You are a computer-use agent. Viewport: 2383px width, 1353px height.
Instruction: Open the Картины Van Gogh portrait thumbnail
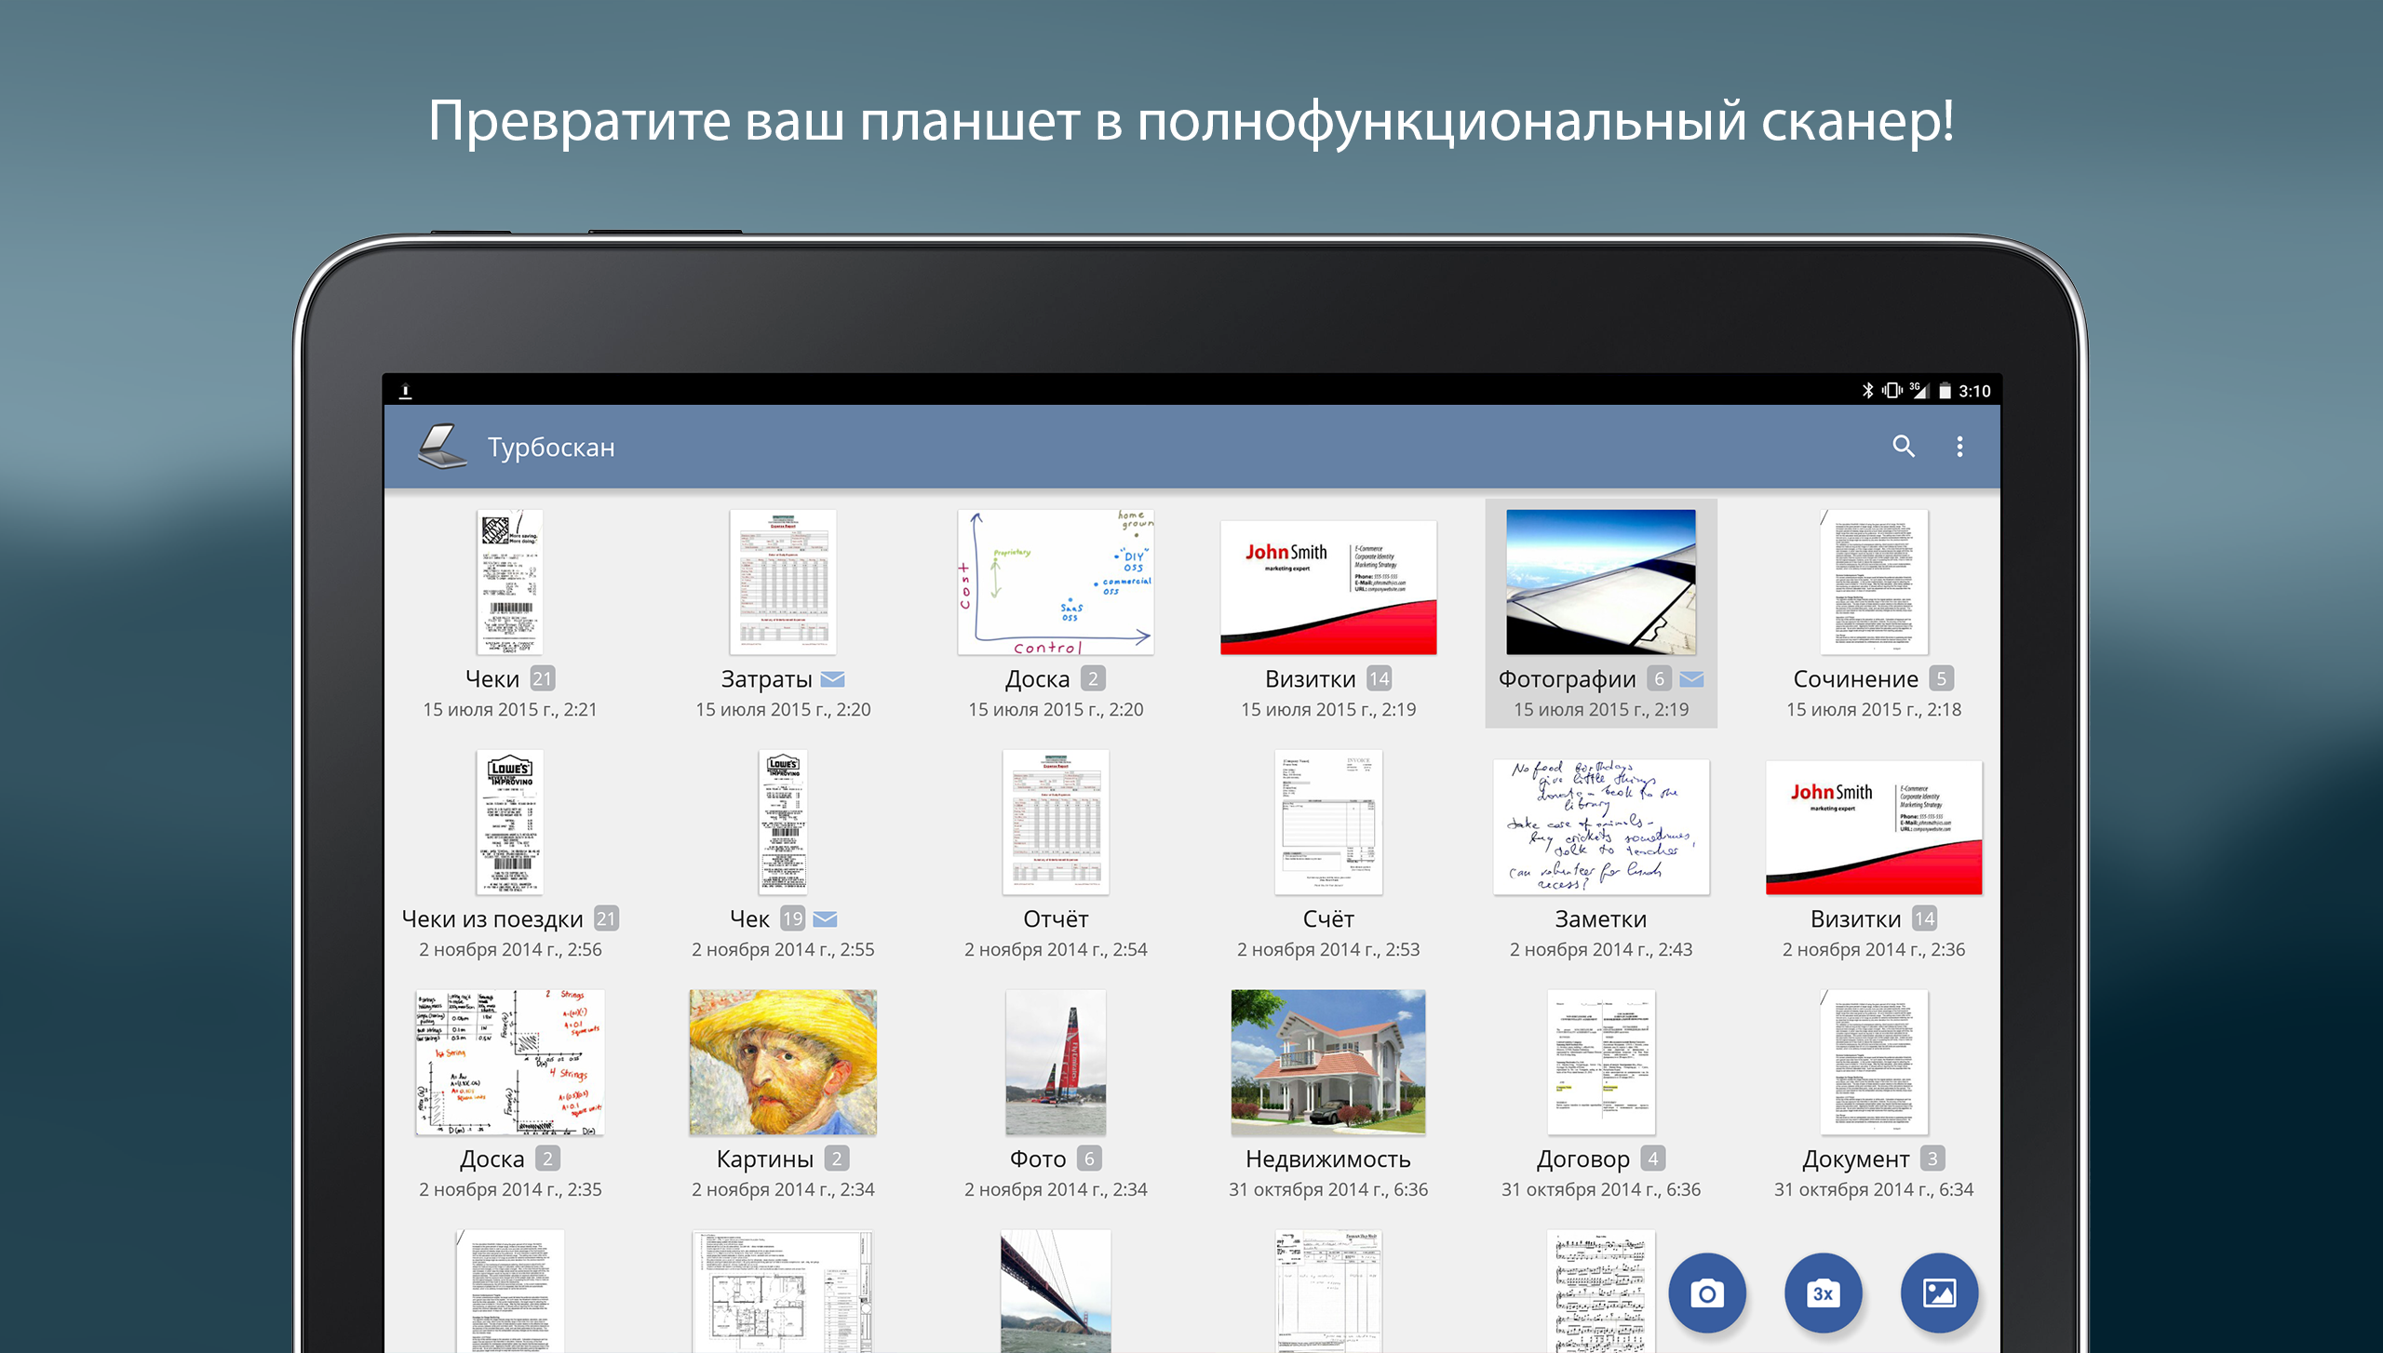click(x=783, y=1062)
